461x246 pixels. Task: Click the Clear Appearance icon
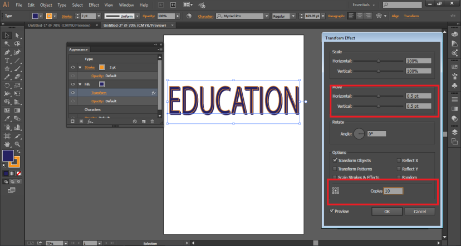coord(135,121)
